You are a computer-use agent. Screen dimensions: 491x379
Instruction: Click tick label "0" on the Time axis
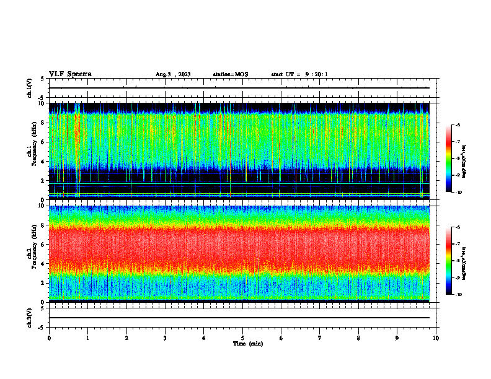click(49, 338)
